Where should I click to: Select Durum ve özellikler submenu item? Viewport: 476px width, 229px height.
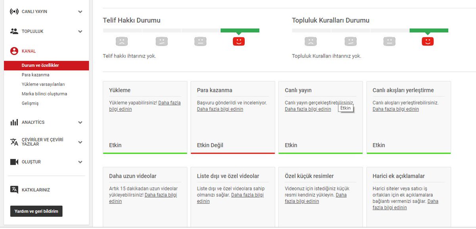click(47, 65)
